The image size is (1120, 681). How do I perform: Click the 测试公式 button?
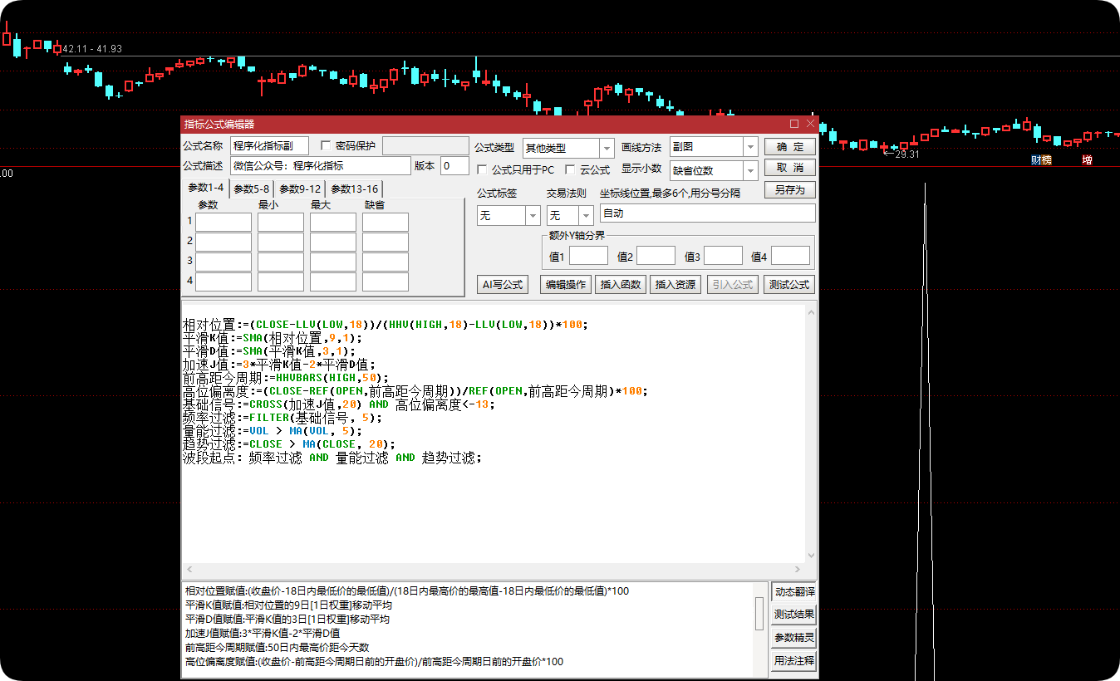click(x=789, y=284)
